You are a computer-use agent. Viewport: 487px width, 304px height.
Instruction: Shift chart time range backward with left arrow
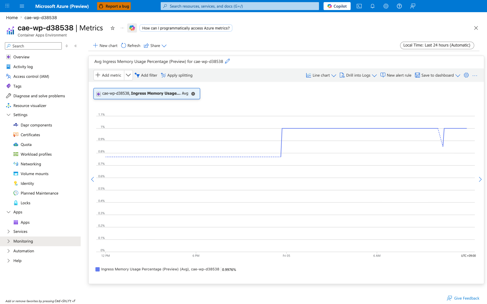click(93, 179)
